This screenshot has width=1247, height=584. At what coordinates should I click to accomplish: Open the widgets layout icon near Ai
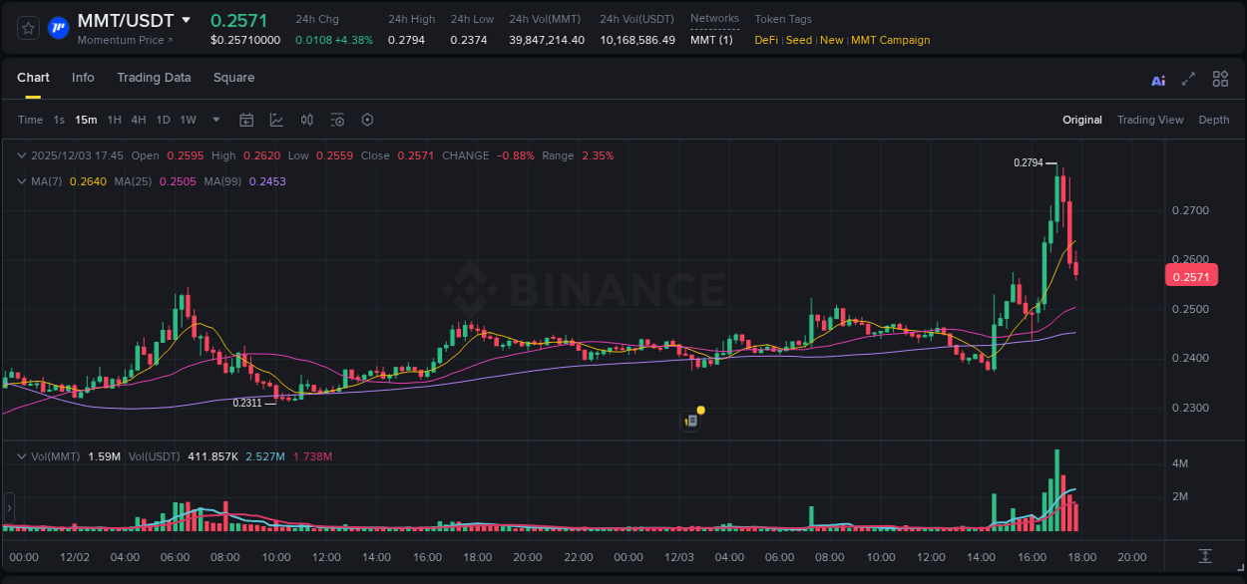pyautogui.click(x=1219, y=79)
